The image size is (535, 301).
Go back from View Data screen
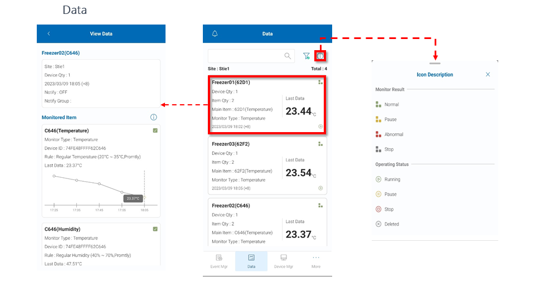pos(48,34)
